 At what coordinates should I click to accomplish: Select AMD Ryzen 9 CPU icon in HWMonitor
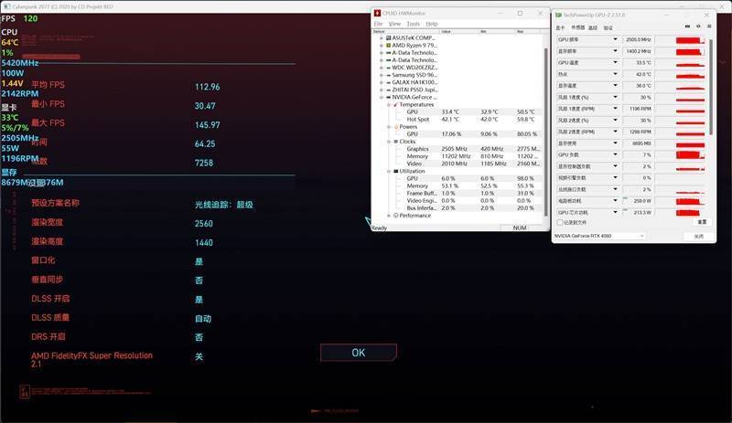click(388, 46)
